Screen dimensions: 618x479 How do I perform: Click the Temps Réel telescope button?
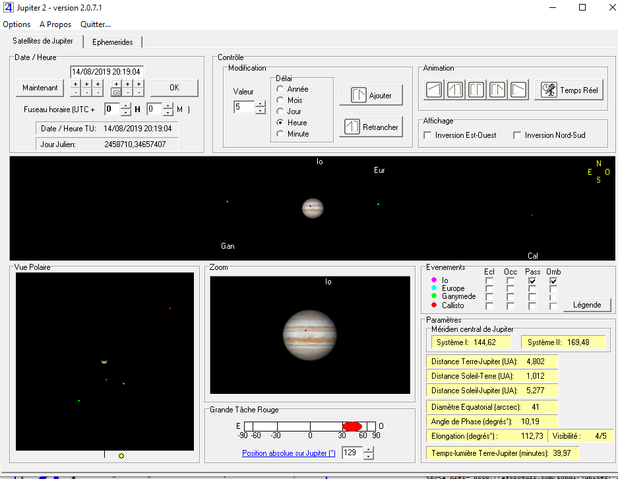click(571, 90)
